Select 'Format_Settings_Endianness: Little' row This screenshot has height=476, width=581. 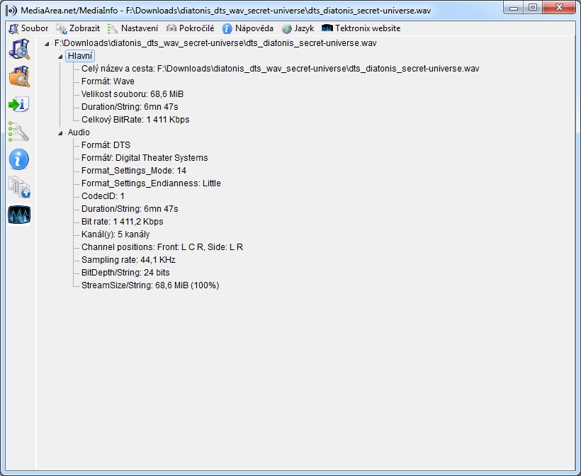pyautogui.click(x=151, y=183)
